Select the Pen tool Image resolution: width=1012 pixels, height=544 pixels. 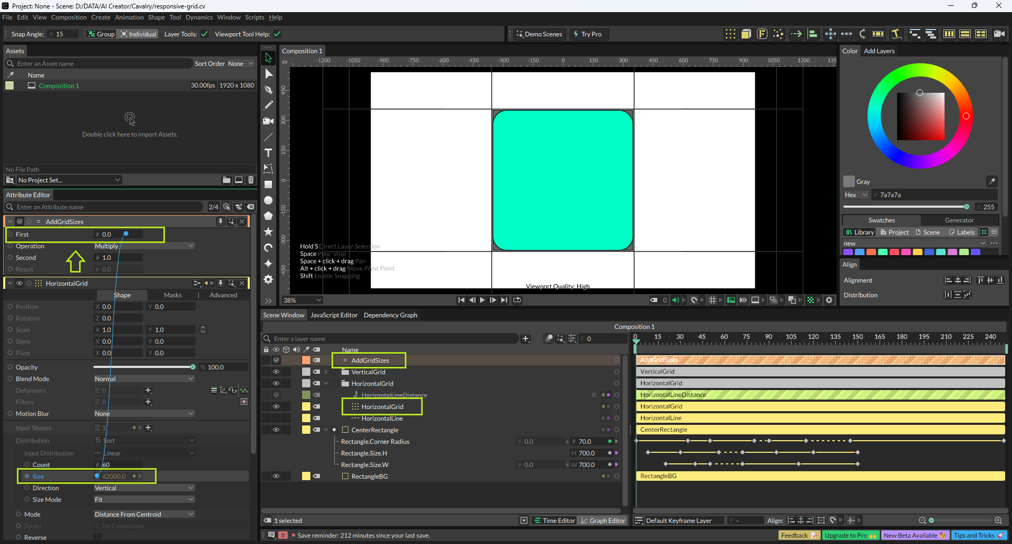(x=268, y=90)
